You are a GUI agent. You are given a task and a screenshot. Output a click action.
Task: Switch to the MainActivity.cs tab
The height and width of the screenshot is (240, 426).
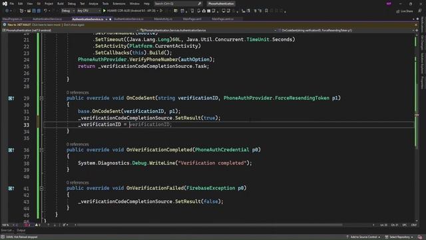click(x=163, y=19)
